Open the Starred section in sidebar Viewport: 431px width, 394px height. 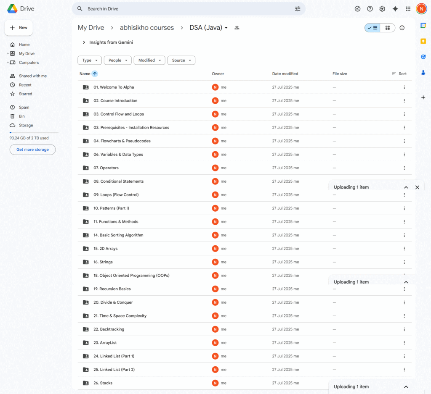(x=25, y=94)
